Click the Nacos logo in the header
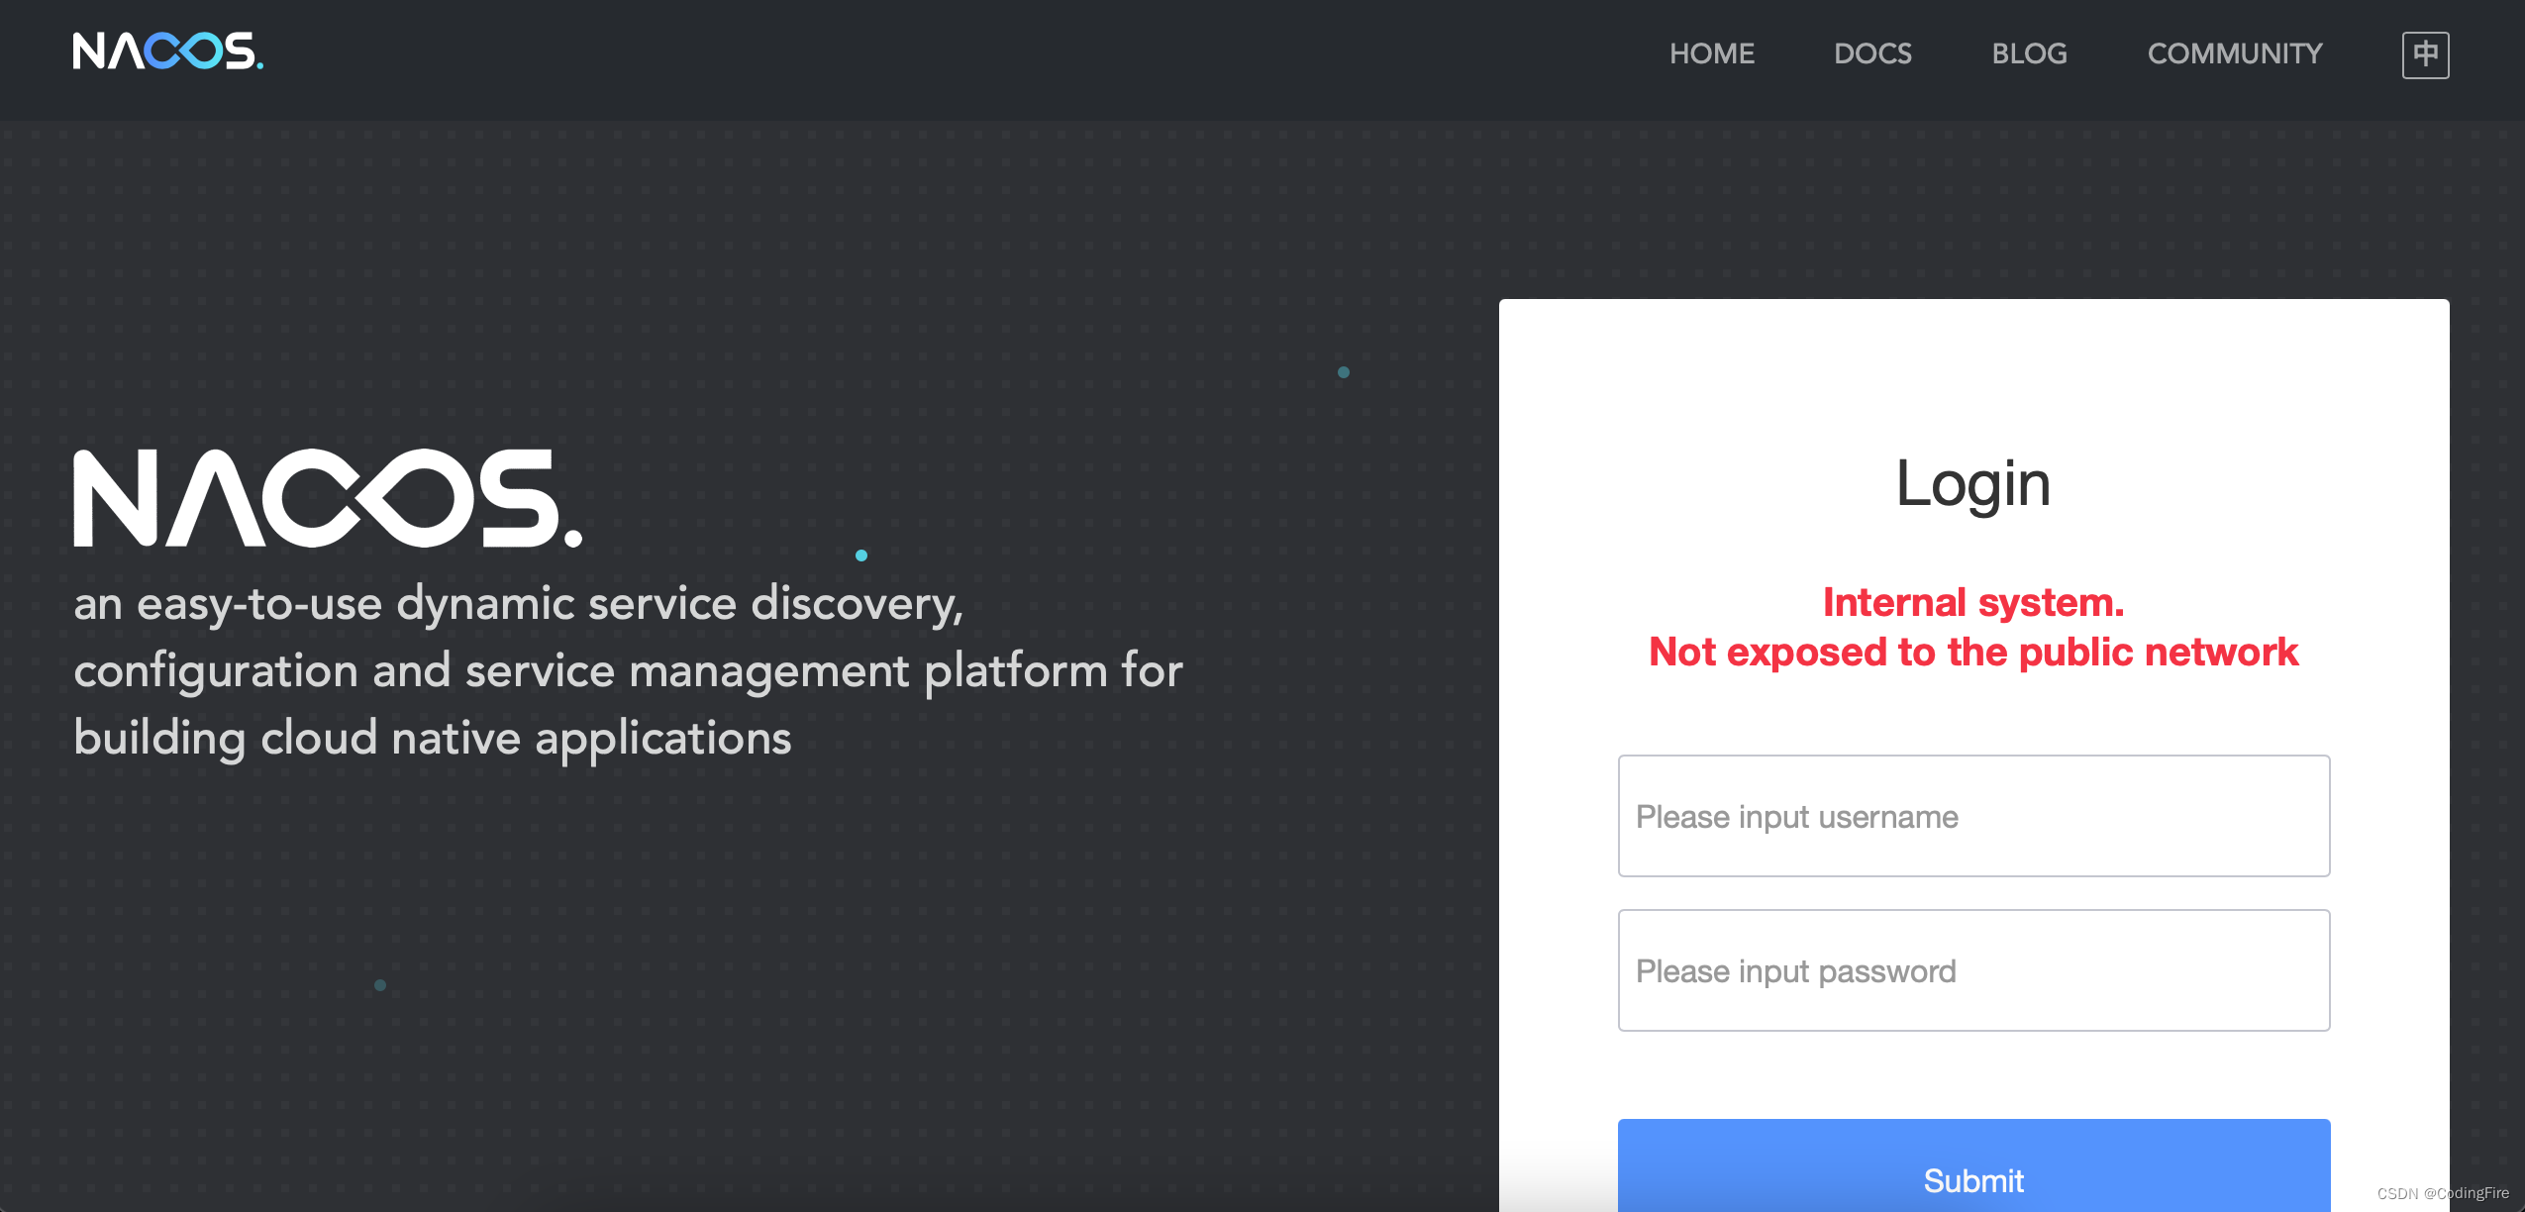Image resolution: width=2525 pixels, height=1212 pixels. coord(168,51)
